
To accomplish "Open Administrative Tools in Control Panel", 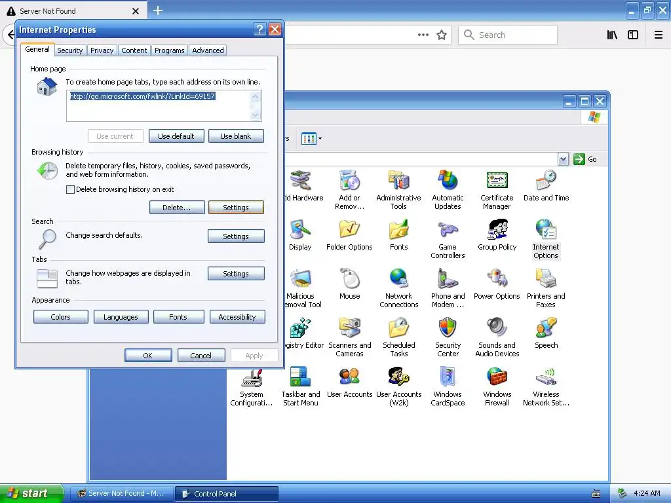I will [x=398, y=189].
